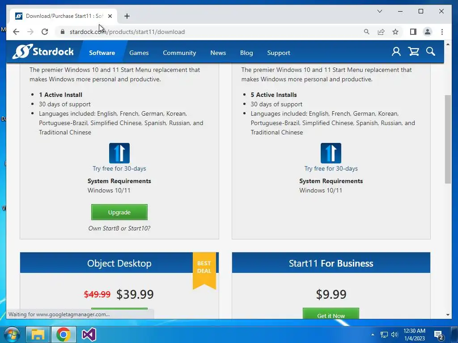Open the Chrome profile avatar icon
Image resolution: width=458 pixels, height=343 pixels.
[427, 32]
